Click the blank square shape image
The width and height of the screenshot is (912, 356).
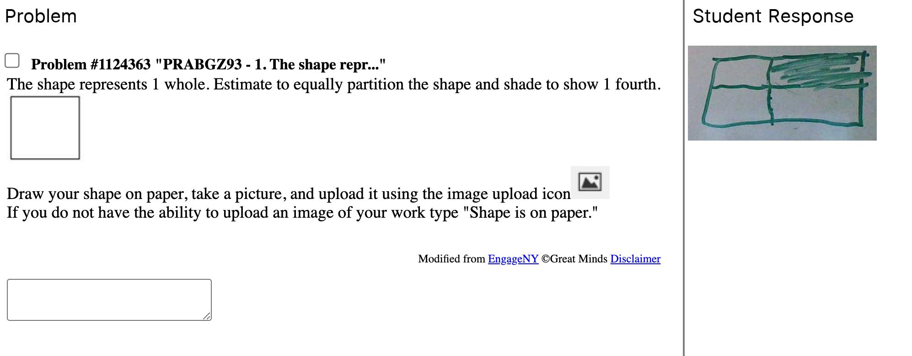click(45, 128)
